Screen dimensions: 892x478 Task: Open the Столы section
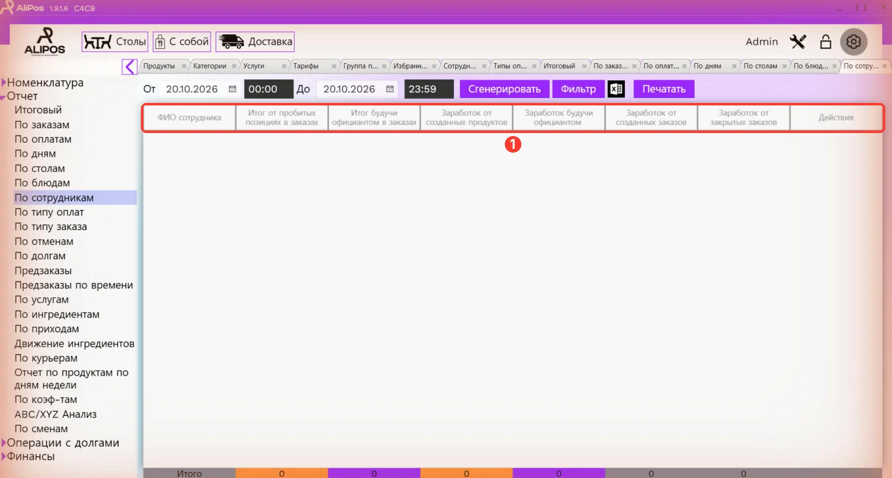coord(115,42)
